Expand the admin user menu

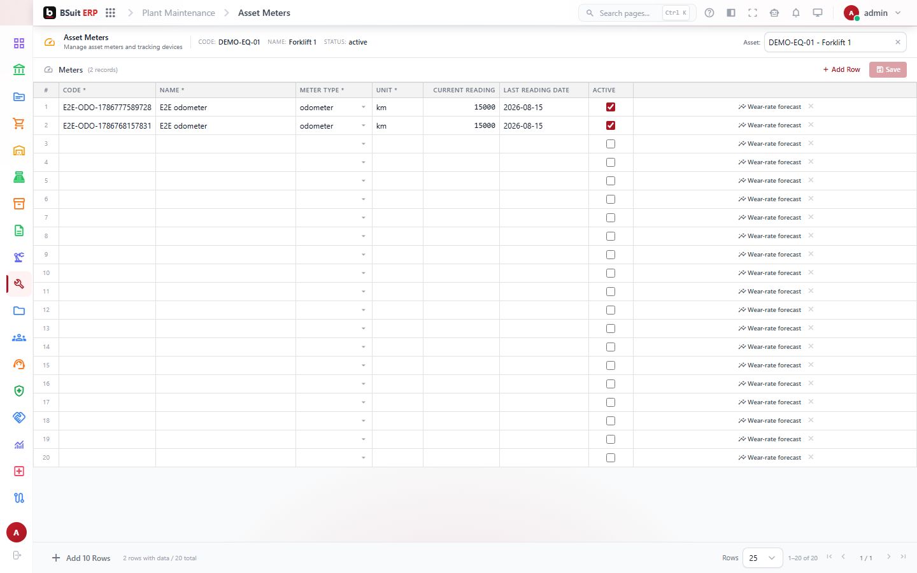[872, 13]
